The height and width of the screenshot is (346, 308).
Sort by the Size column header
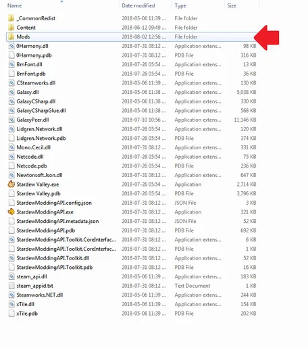pos(232,5)
